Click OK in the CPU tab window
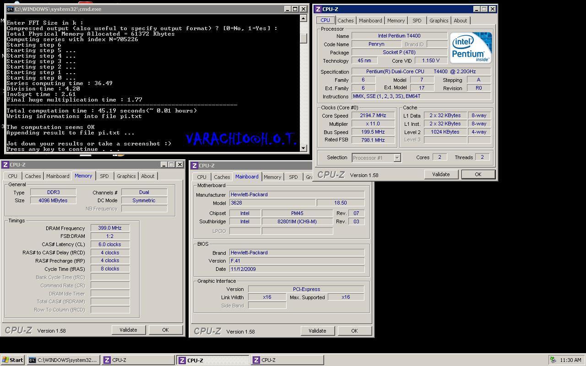Screen dimensions: 586x366 (x=477, y=174)
